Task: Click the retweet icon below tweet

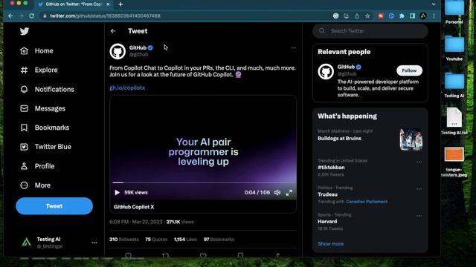Action: [x=165, y=255]
